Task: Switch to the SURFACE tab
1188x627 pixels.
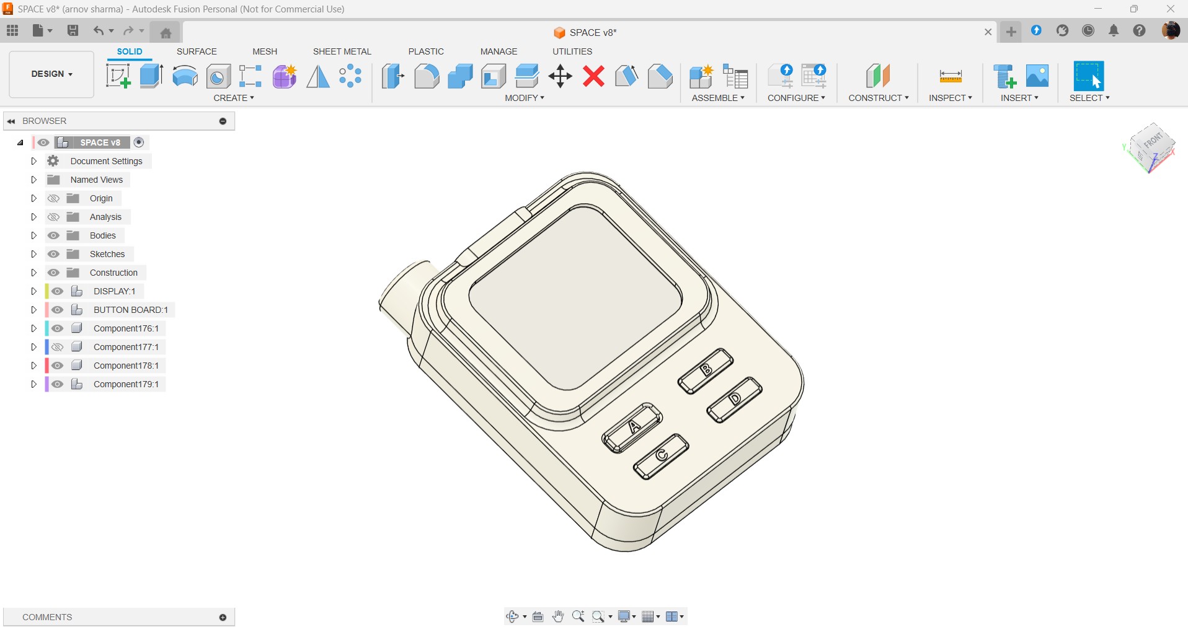Action: pos(197,51)
